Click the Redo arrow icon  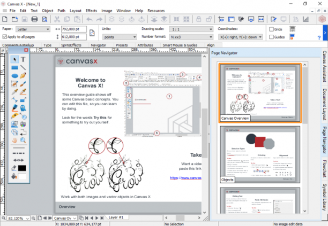point(99,19)
